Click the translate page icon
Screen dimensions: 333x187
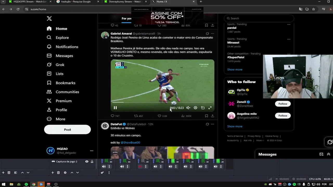pos(300,9)
